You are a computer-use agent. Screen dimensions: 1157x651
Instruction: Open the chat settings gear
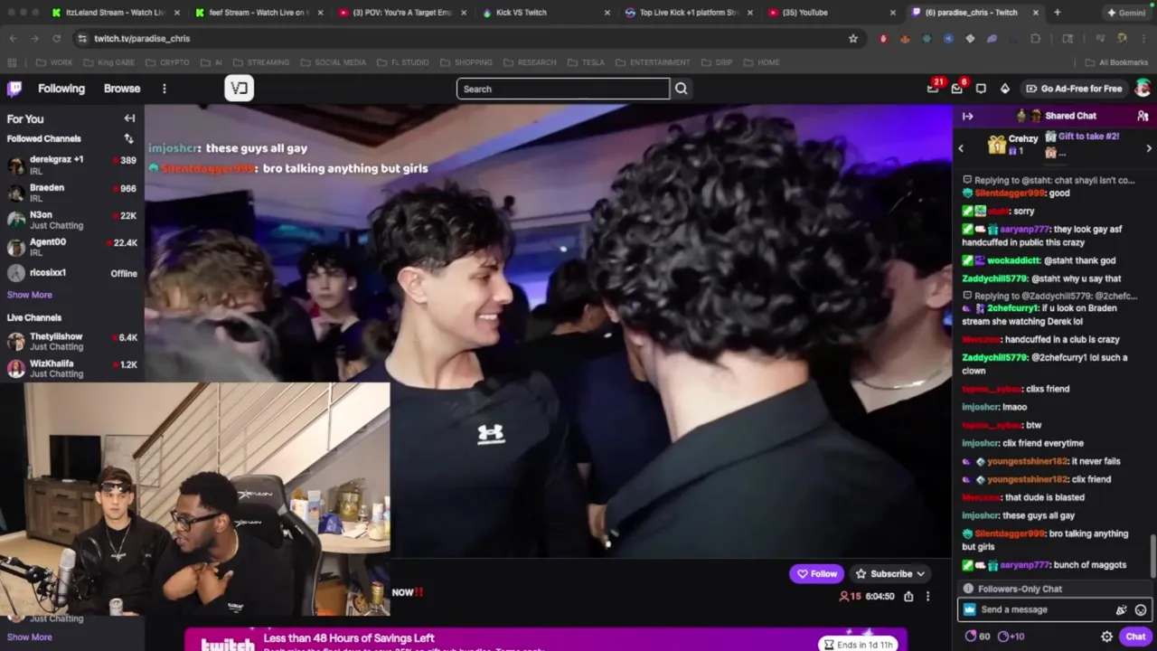(1106, 637)
